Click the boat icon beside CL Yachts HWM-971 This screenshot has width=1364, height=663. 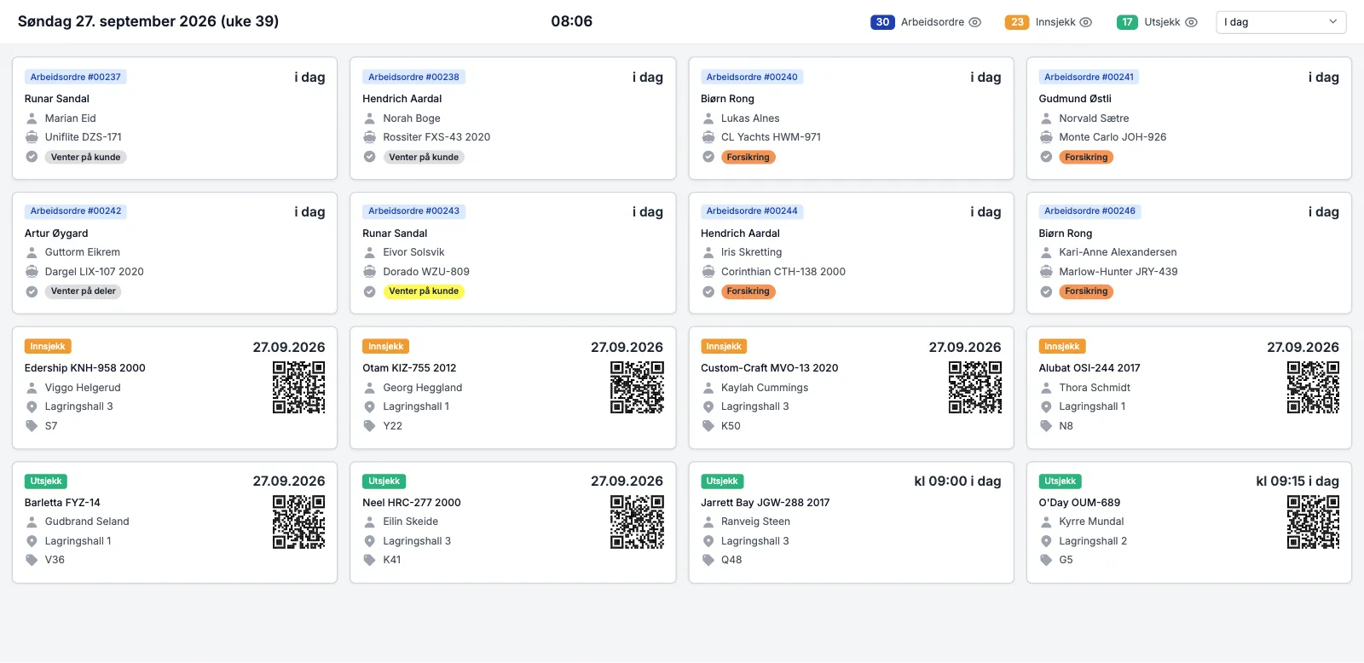708,137
